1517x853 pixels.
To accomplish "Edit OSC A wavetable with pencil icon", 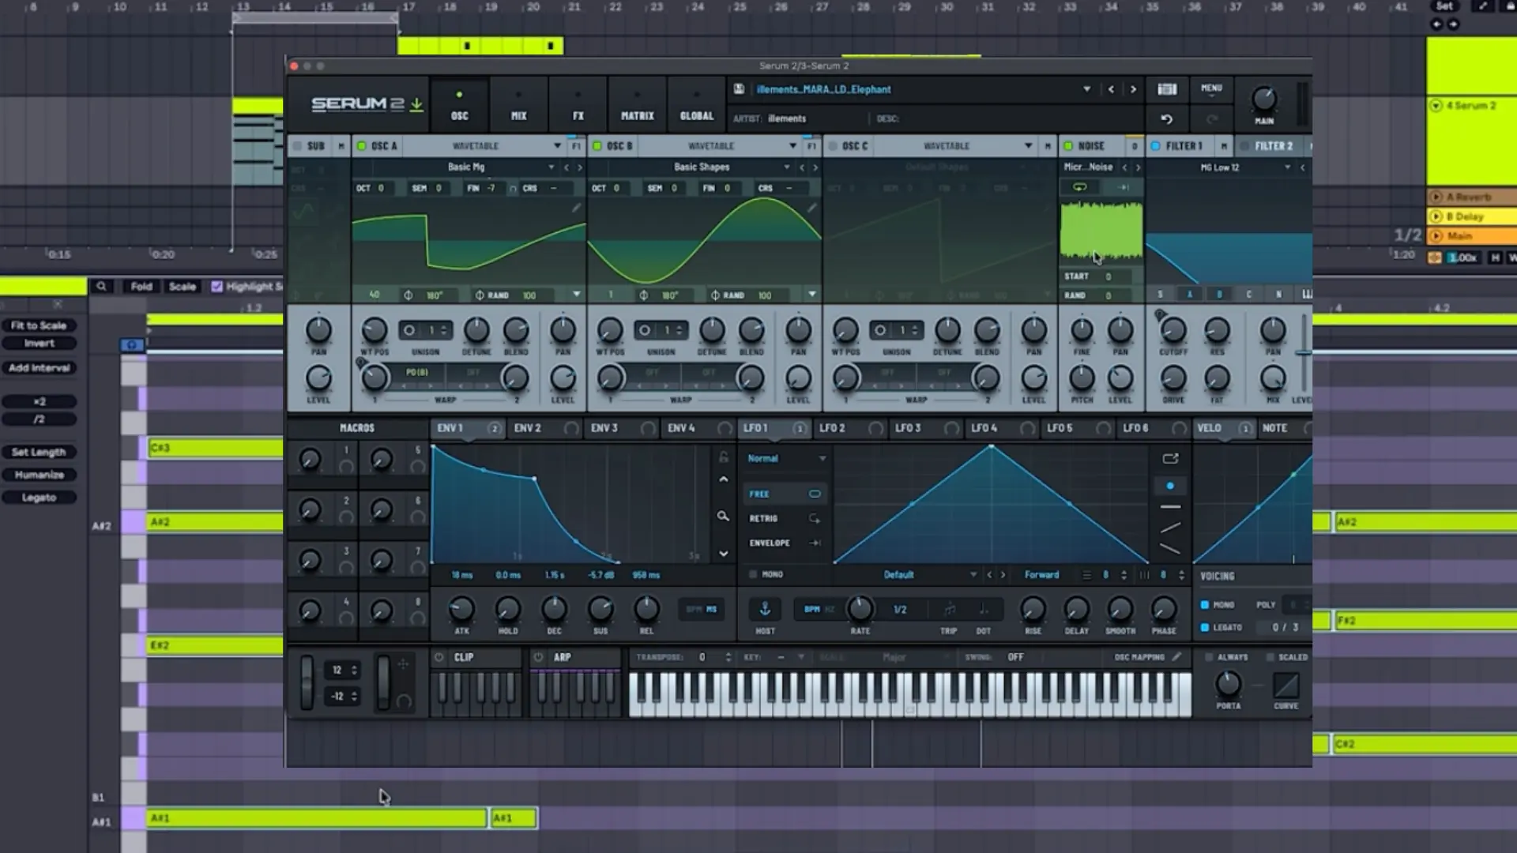I will point(576,208).
